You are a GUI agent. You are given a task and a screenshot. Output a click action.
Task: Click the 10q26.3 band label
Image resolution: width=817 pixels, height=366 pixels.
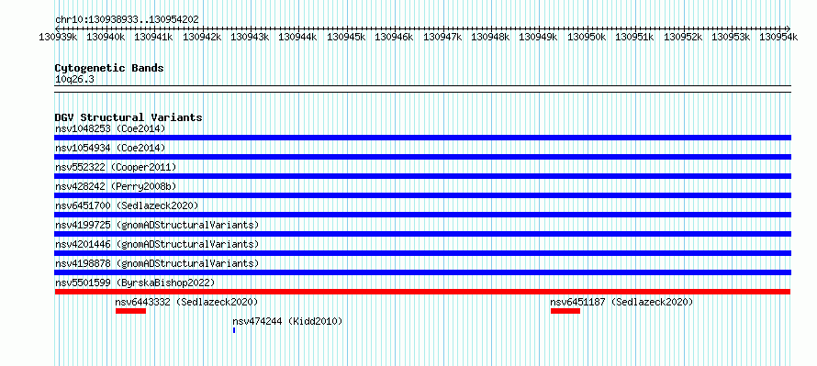74,80
